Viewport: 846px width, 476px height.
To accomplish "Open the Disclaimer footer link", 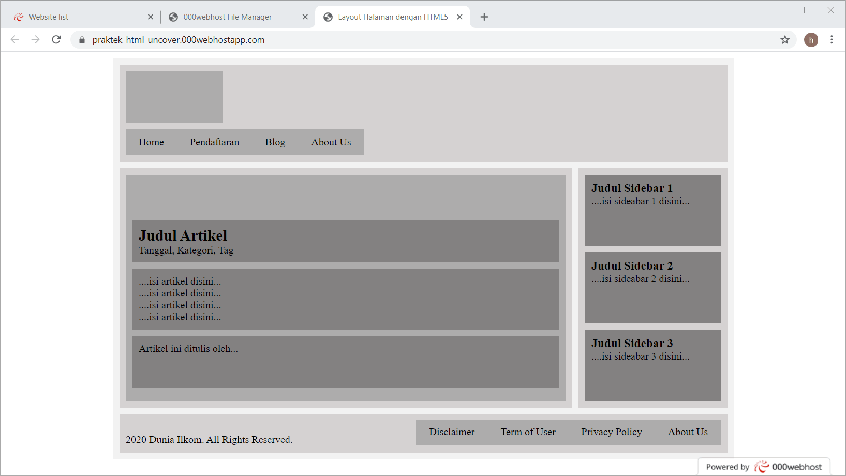I will point(452,432).
